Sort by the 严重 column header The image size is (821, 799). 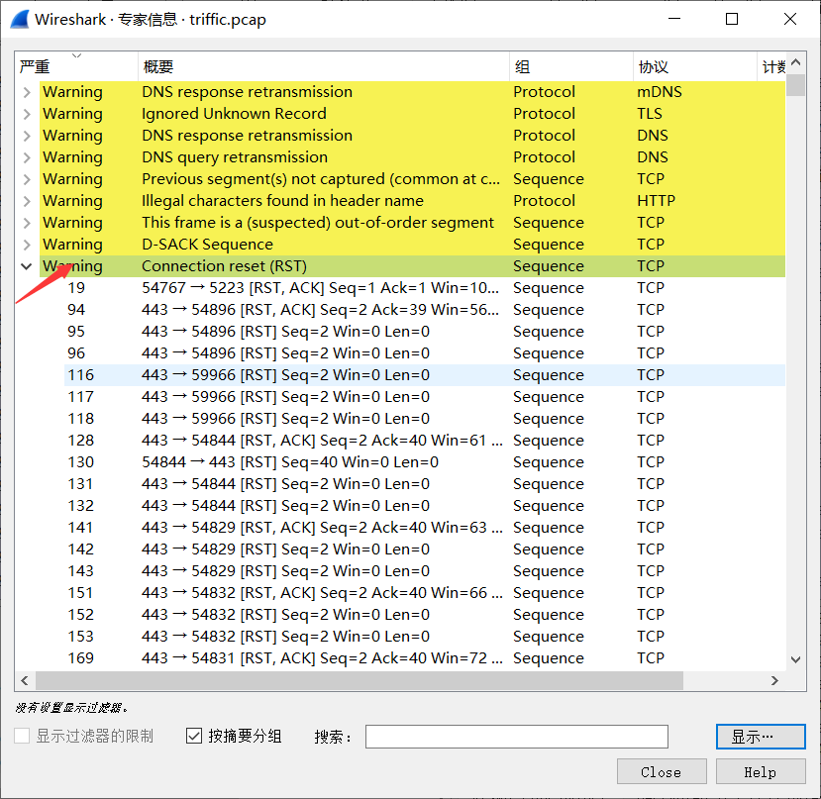(76, 66)
